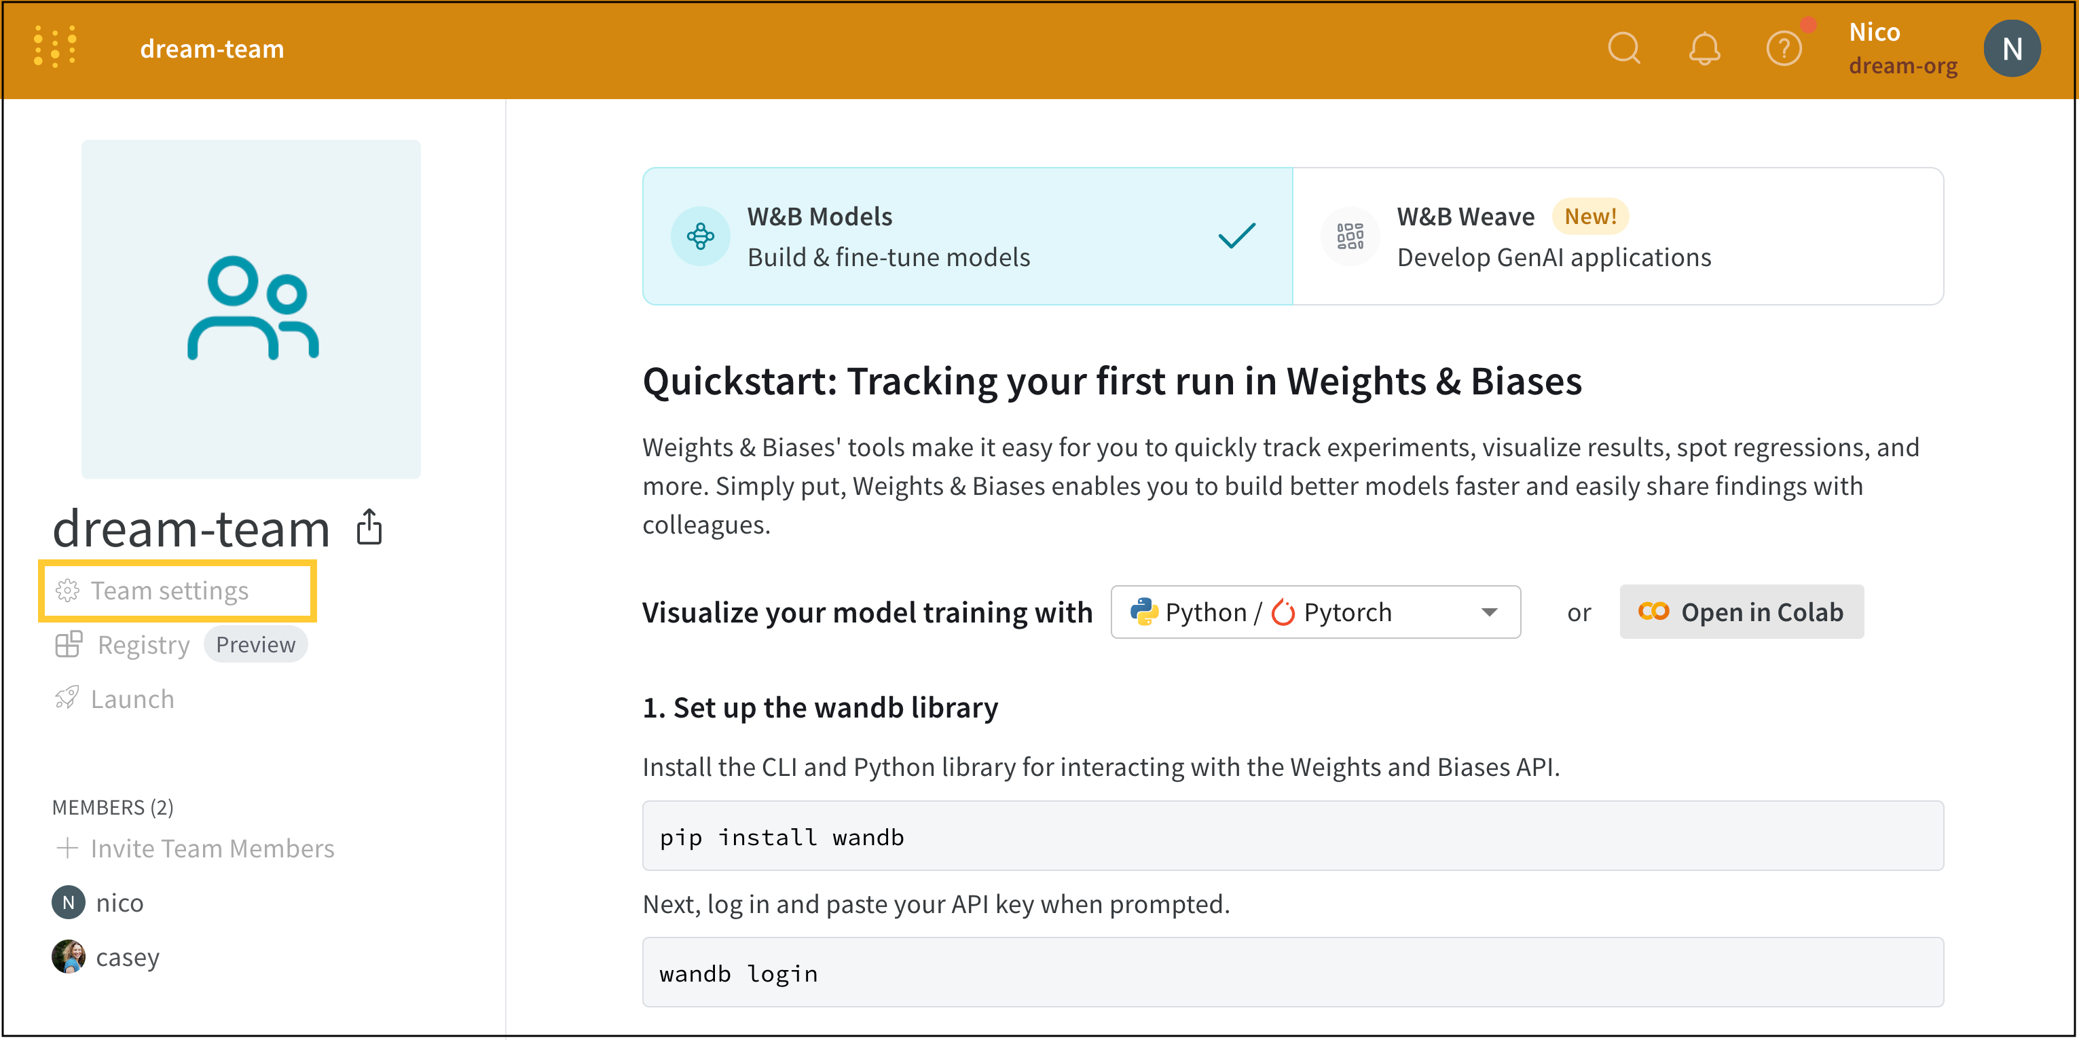Screen dimensions: 2079x1040
Task: Open the help question mark icon
Action: pyautogui.click(x=1784, y=48)
